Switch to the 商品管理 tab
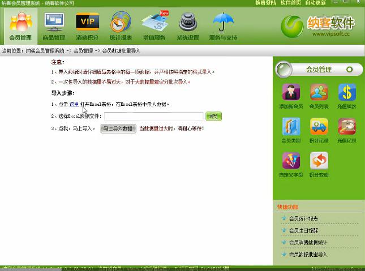Screen dimensions: 365x271 coord(54,25)
